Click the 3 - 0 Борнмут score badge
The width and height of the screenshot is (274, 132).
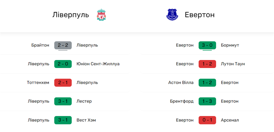point(207,45)
